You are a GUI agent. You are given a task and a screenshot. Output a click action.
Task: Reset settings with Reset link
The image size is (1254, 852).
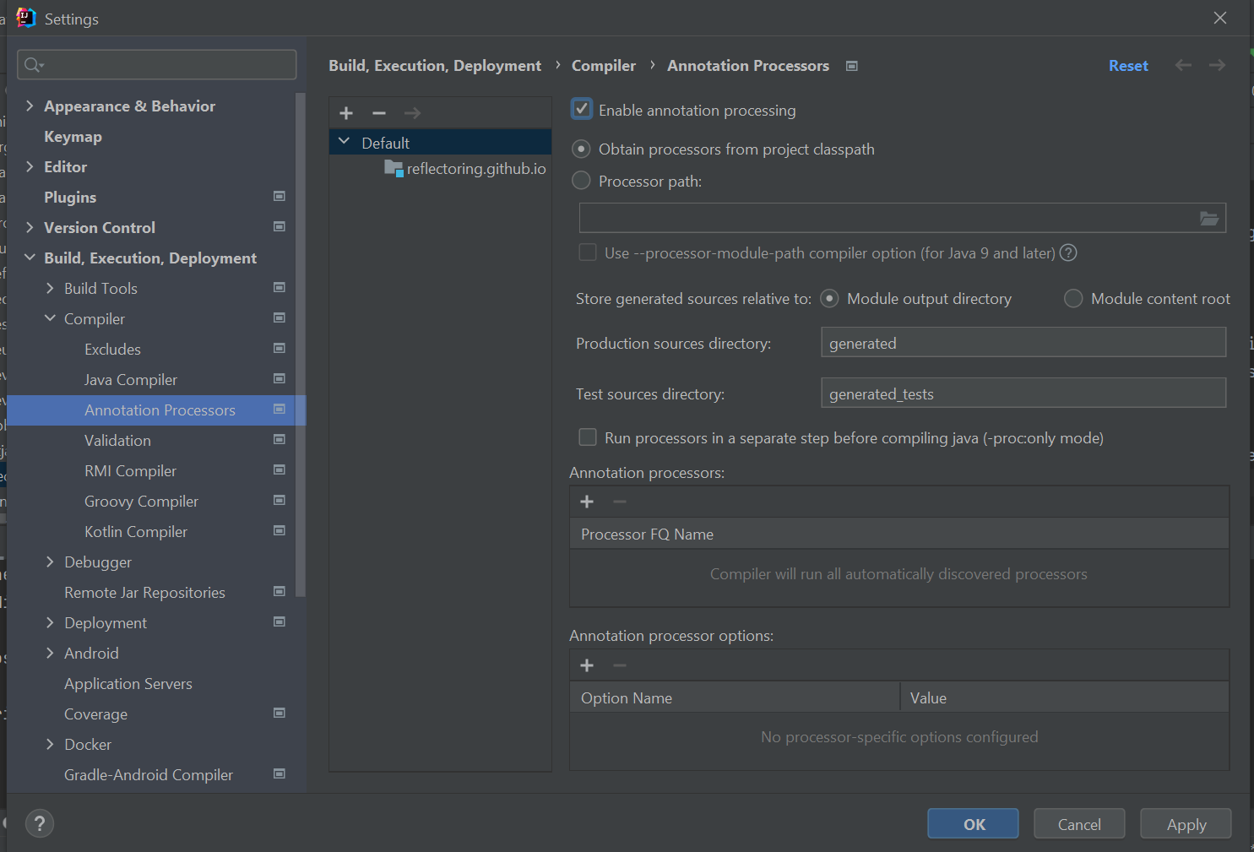pyautogui.click(x=1128, y=66)
